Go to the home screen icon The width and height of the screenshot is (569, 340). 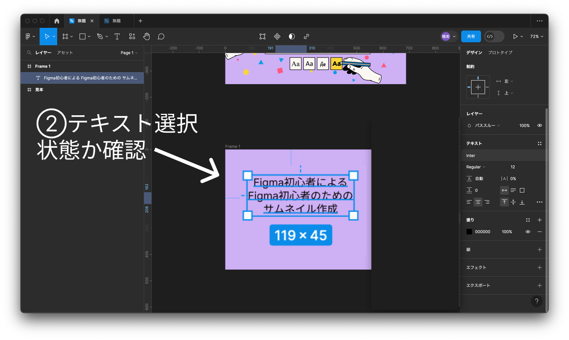coord(57,21)
